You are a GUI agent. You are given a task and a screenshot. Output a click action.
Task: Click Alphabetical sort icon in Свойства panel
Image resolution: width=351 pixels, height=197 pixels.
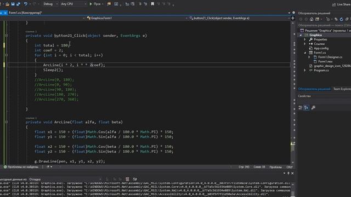point(306,108)
